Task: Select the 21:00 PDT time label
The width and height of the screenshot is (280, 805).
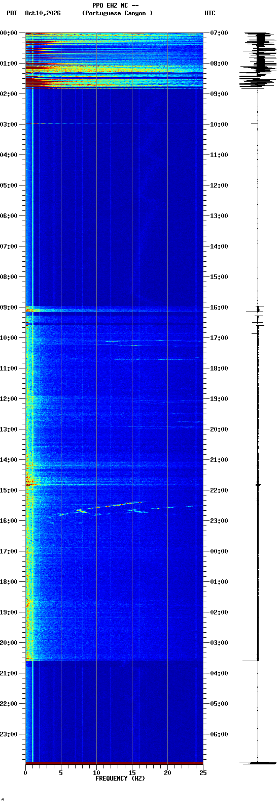Action: [9, 673]
